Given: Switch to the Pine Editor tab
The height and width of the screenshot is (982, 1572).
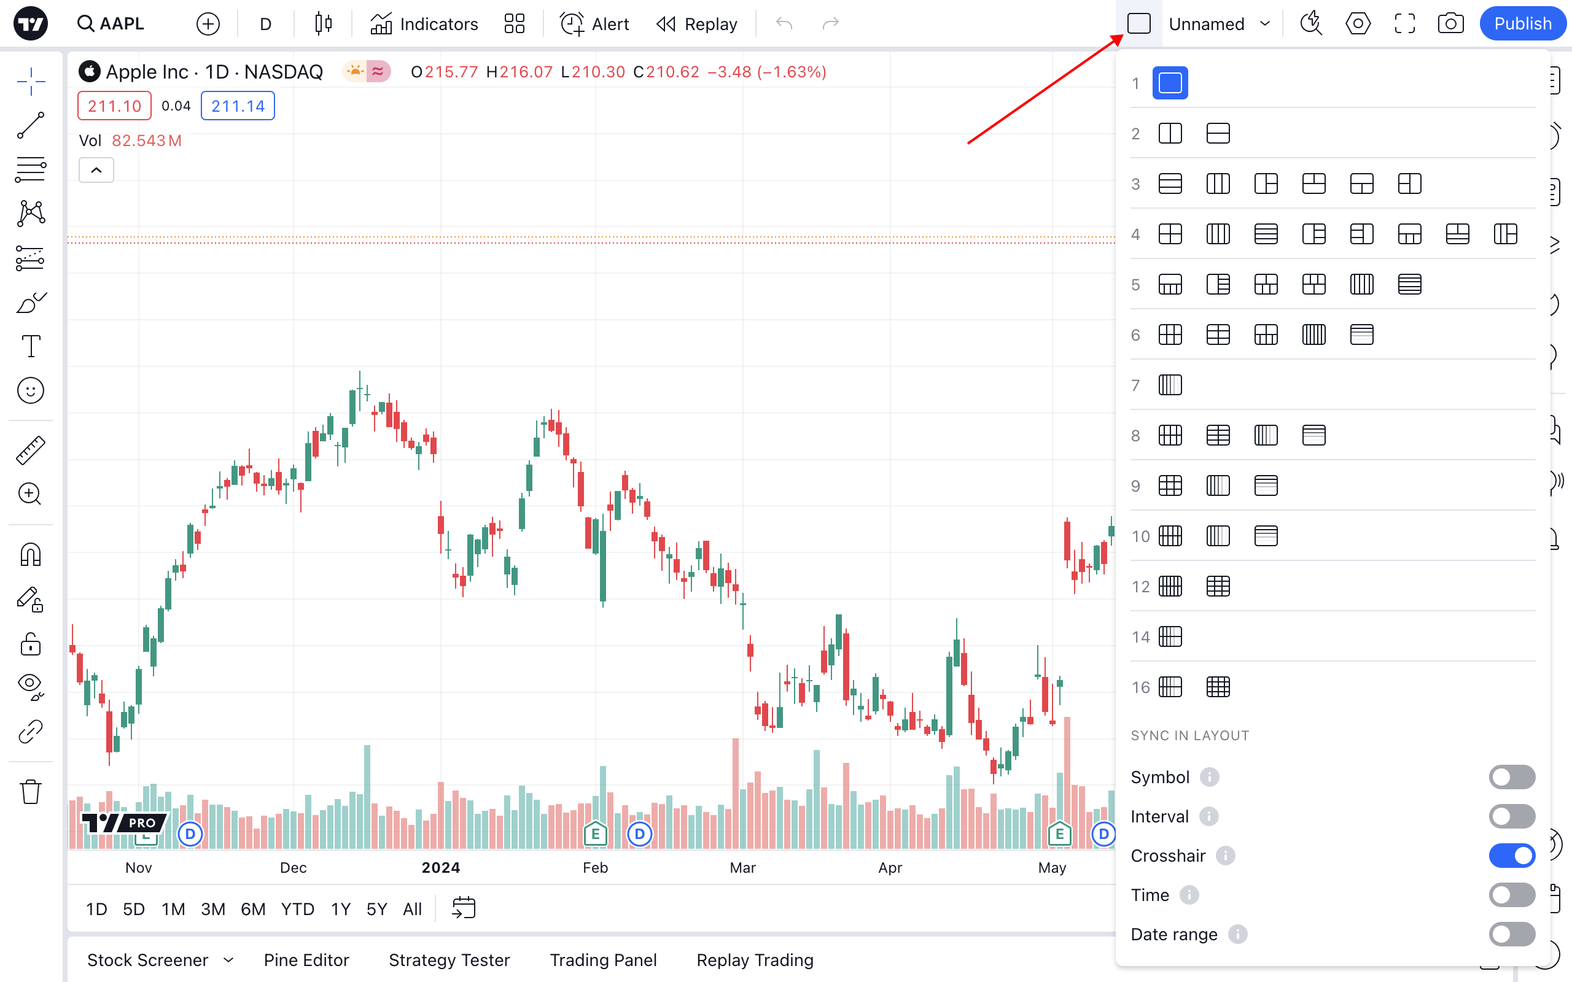Looking at the screenshot, I should [x=306, y=959].
